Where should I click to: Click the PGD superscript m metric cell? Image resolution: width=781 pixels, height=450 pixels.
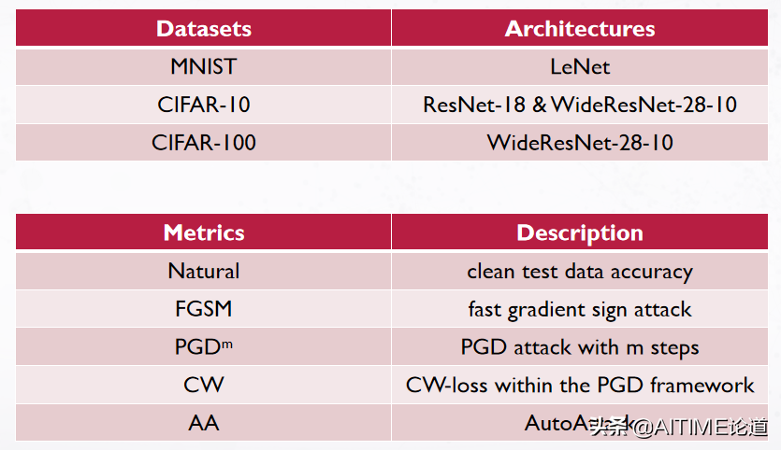tap(203, 347)
